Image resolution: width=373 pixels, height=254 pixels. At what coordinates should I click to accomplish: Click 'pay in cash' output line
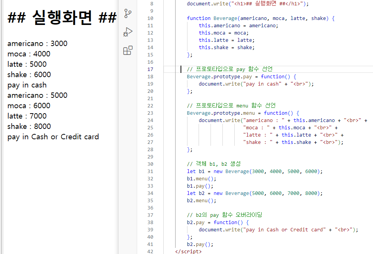tap(27, 85)
